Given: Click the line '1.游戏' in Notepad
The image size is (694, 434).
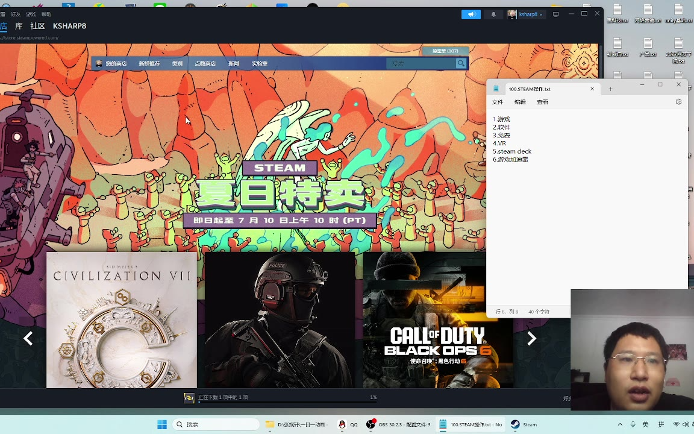Looking at the screenshot, I should coord(501,119).
